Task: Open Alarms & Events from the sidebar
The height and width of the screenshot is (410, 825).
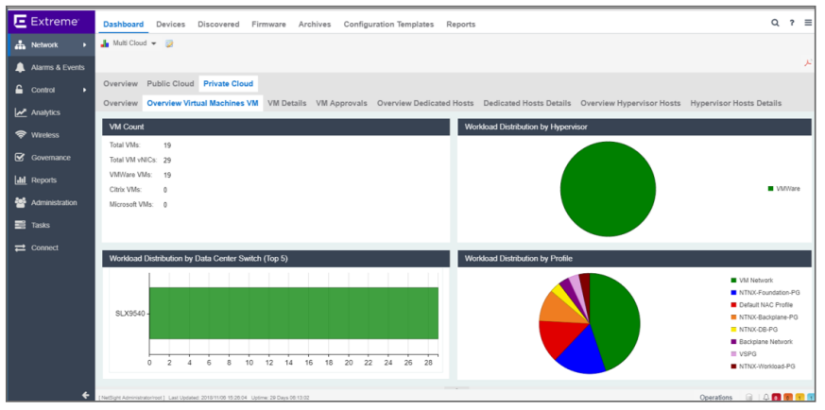Action: tap(51, 67)
